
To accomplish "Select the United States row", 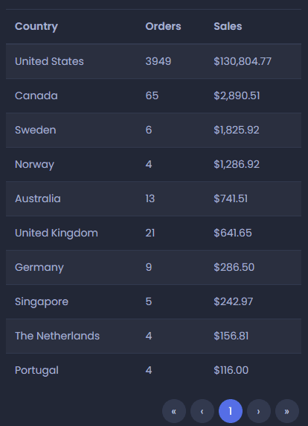I will point(153,61).
